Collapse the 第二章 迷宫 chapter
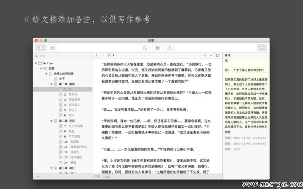The image size is (303, 189). point(51,121)
